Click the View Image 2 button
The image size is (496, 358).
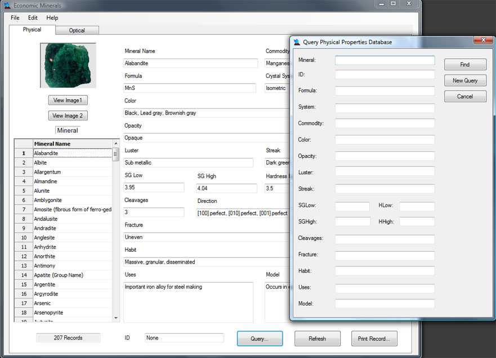(68, 116)
